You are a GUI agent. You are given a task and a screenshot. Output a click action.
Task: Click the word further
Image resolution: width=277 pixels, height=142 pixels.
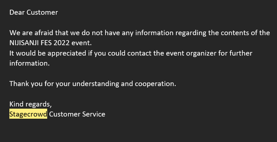tap(241, 53)
